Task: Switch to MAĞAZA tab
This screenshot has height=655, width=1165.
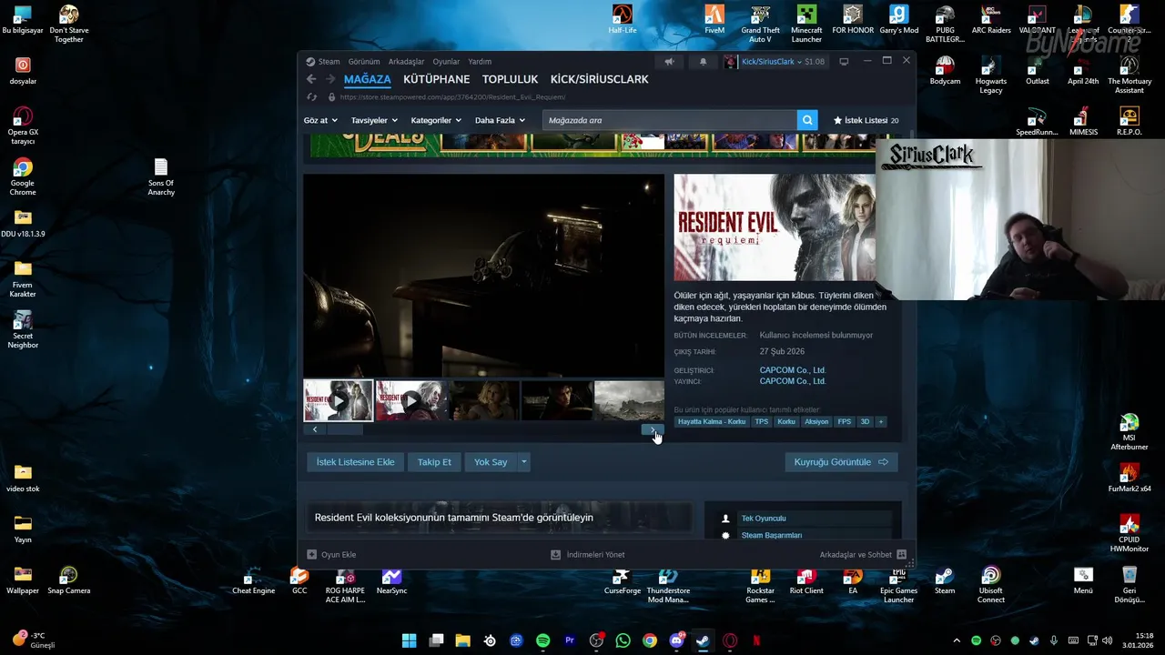Action: 368,79
